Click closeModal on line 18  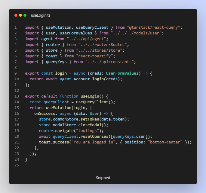[x=90, y=125]
